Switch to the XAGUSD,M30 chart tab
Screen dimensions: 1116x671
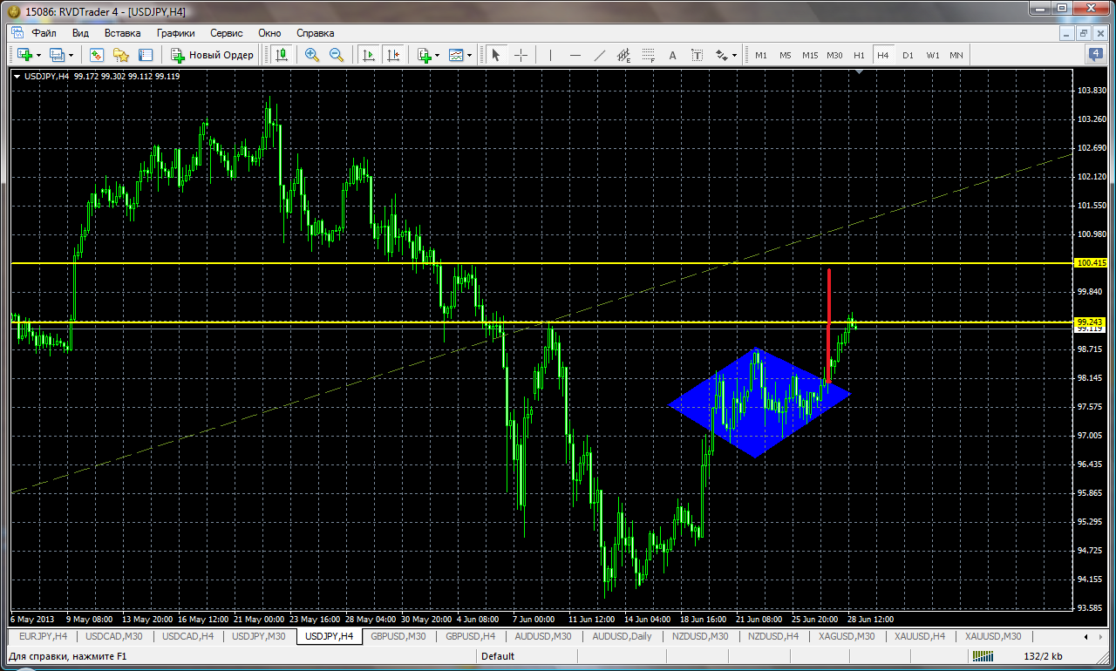pos(845,636)
